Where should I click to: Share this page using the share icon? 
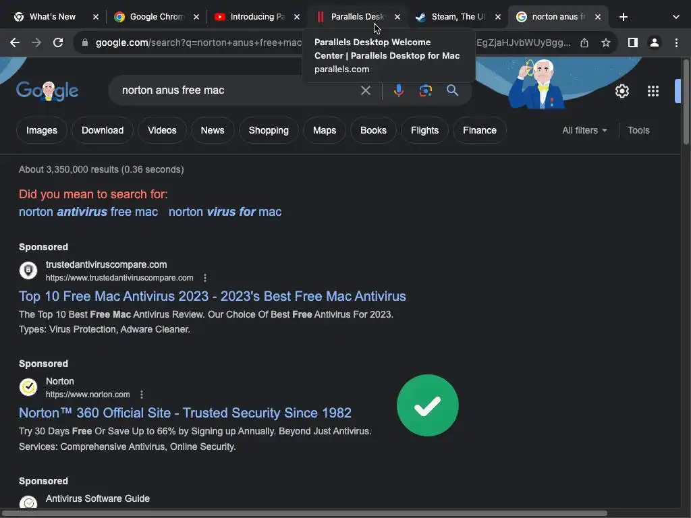(584, 42)
